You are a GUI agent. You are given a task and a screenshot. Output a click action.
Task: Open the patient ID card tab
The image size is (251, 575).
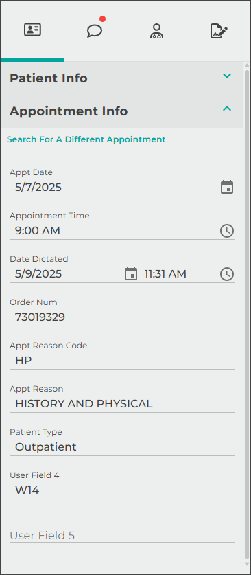click(x=32, y=30)
